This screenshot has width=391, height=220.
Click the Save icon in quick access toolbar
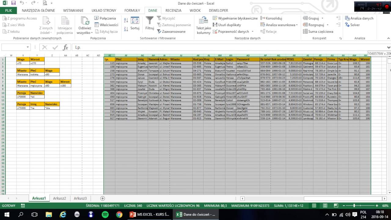click(x=13, y=3)
